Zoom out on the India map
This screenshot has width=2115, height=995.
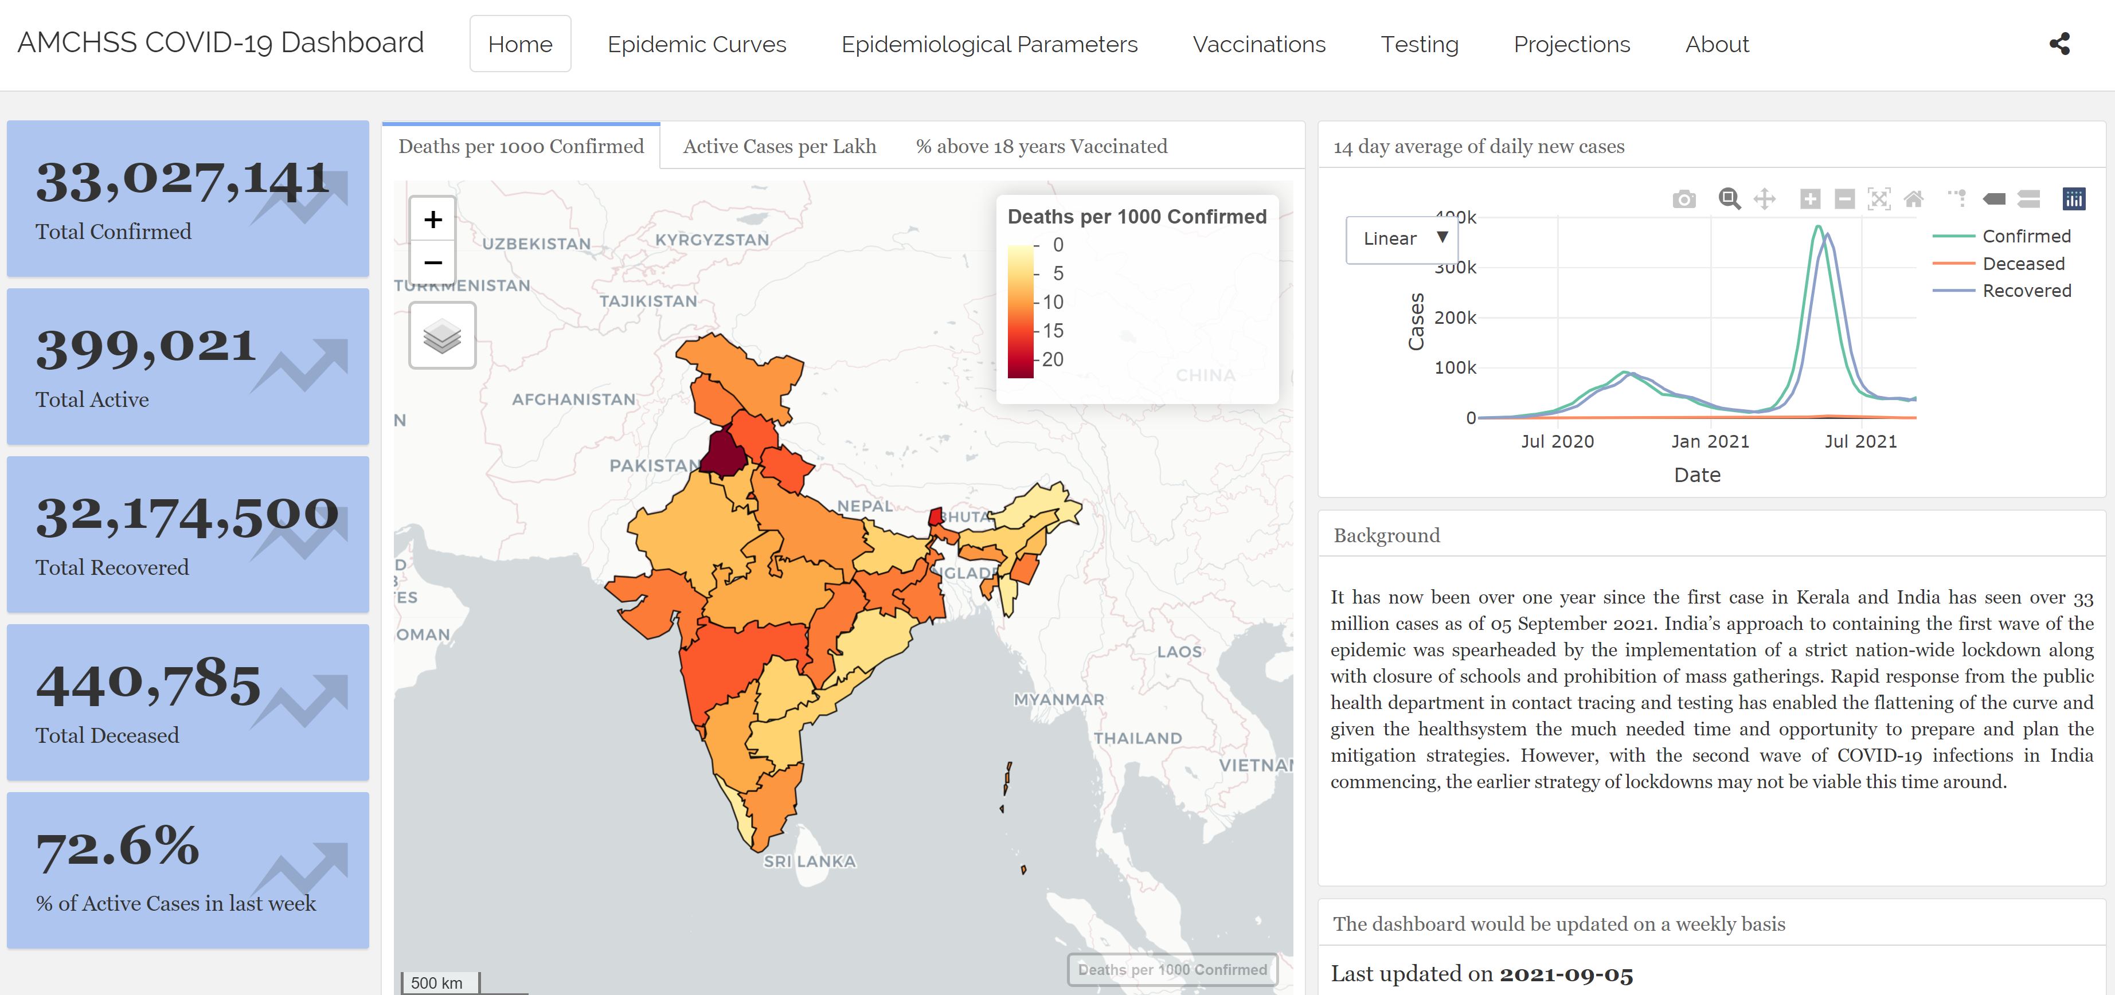pyautogui.click(x=433, y=263)
